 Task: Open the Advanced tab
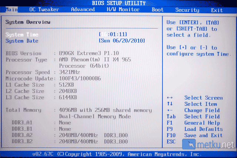click(x=83, y=10)
